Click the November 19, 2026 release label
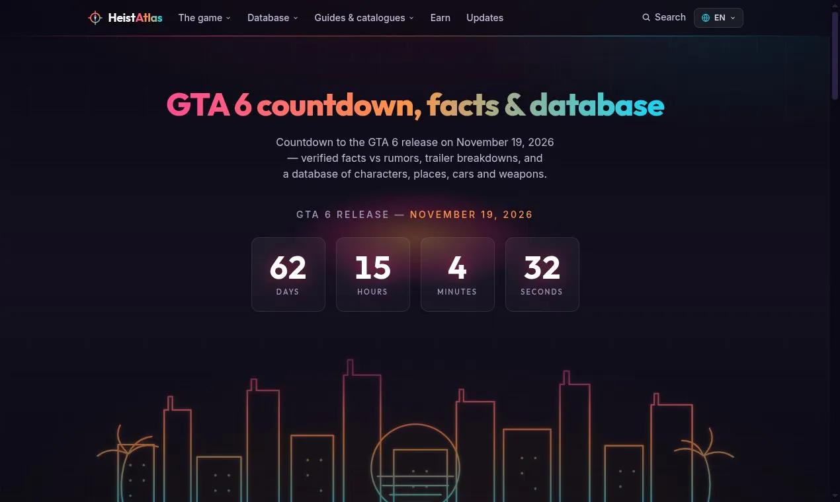840x502 pixels. pyautogui.click(x=472, y=215)
